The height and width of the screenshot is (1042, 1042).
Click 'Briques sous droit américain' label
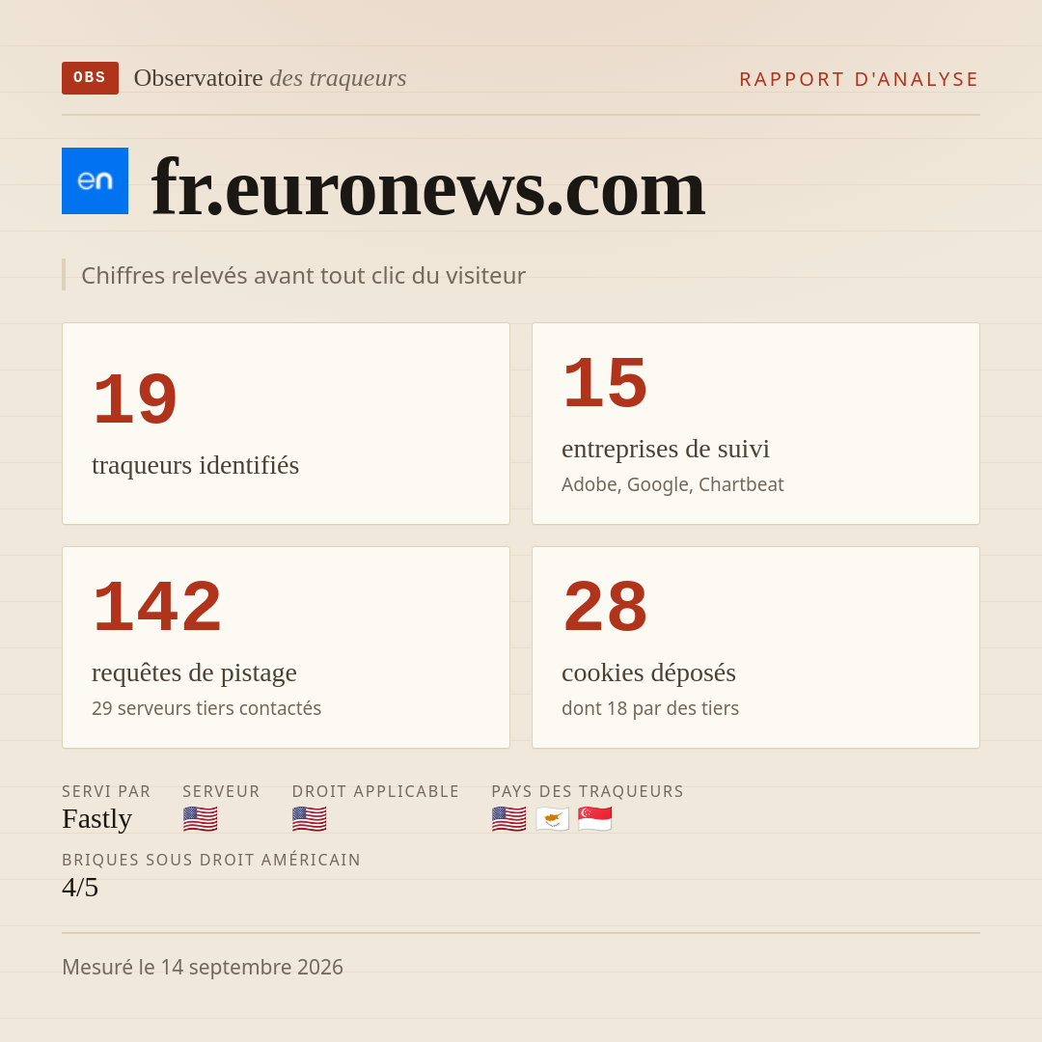[211, 860]
